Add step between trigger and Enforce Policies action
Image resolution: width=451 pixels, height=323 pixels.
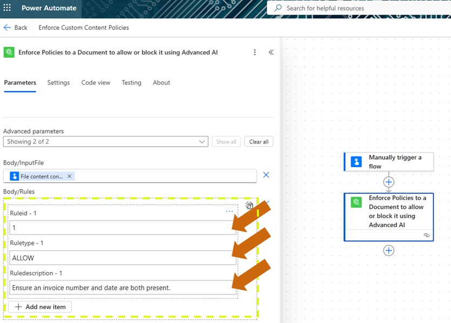pyautogui.click(x=388, y=182)
